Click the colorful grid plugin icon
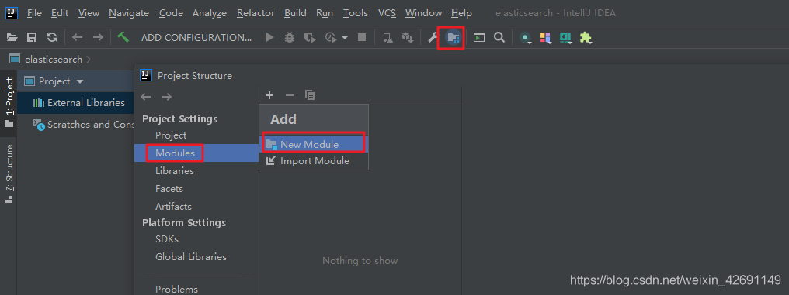 click(x=545, y=38)
